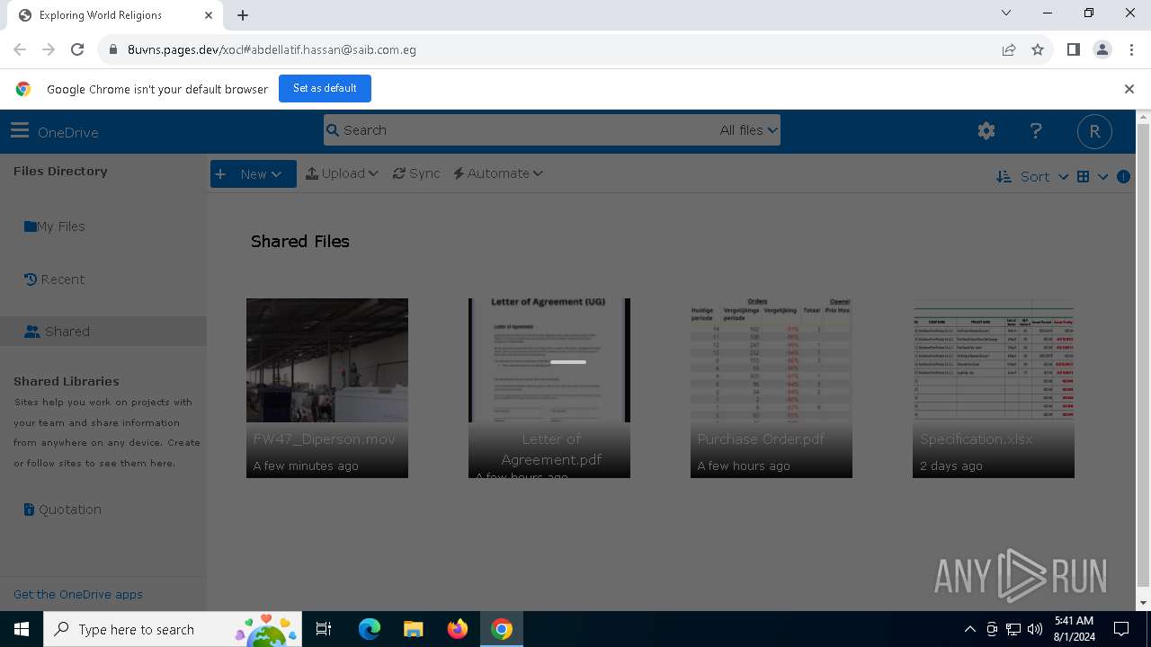
Task: Click the Shared Files heading
Action: click(300, 241)
